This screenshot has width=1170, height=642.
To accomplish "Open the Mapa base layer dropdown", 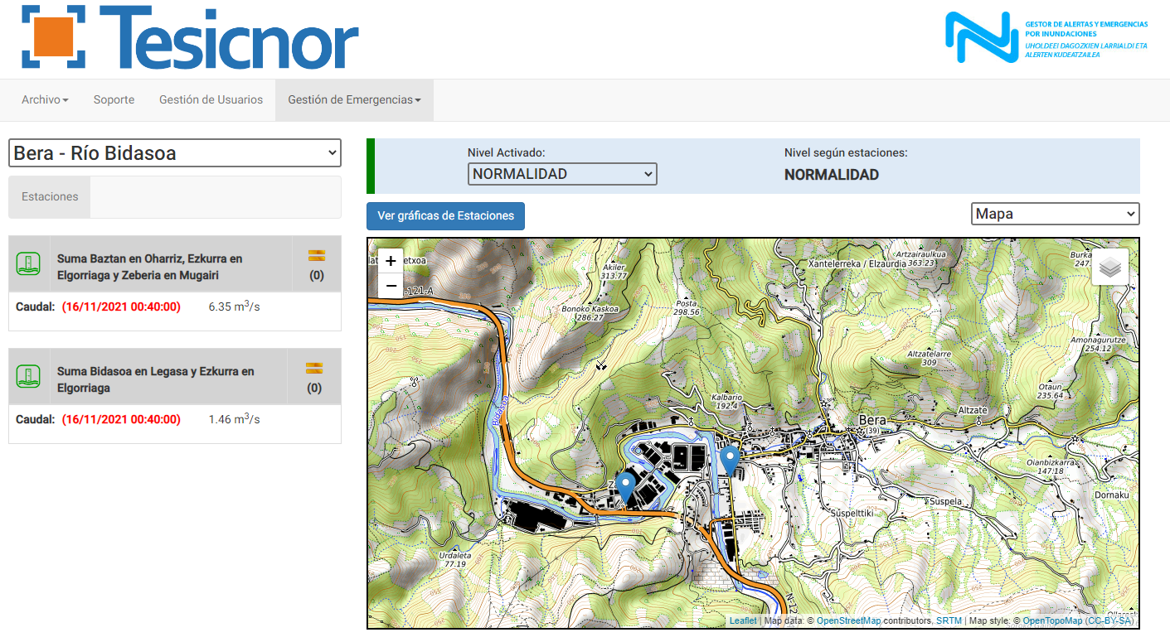I will [x=1054, y=213].
